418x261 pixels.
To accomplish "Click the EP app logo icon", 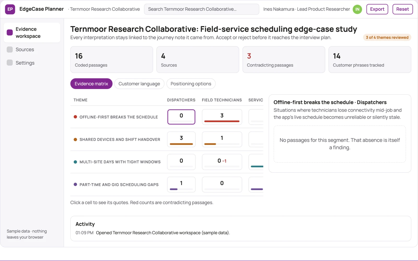I will pos(10,9).
